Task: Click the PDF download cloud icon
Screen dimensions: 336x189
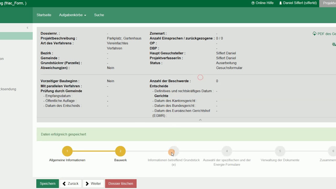Action: [x=314, y=34]
